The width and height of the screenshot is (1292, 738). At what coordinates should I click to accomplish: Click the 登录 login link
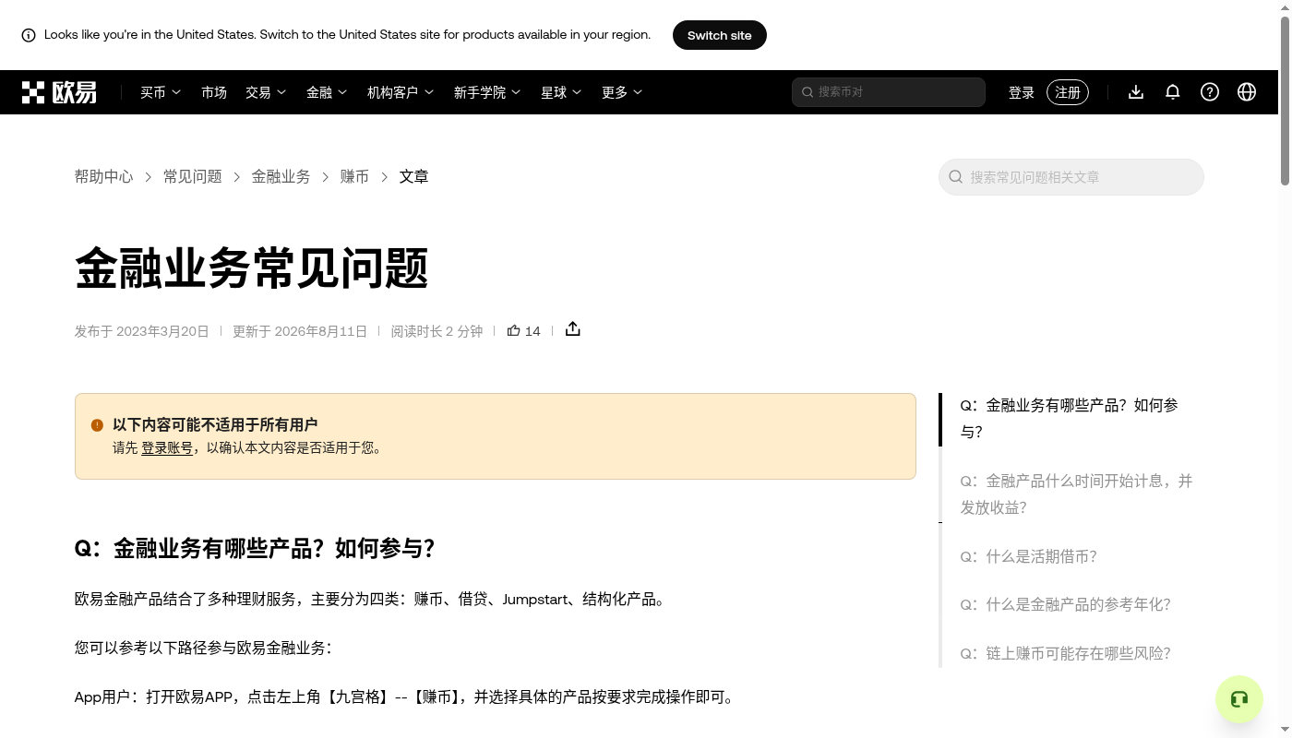click(x=1022, y=92)
